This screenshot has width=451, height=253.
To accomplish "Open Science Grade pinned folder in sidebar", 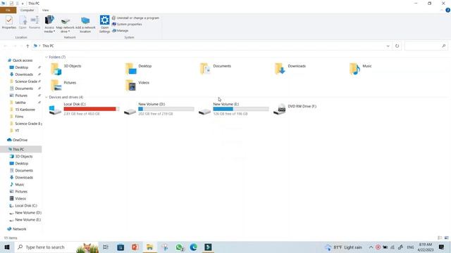I will click(x=26, y=82).
